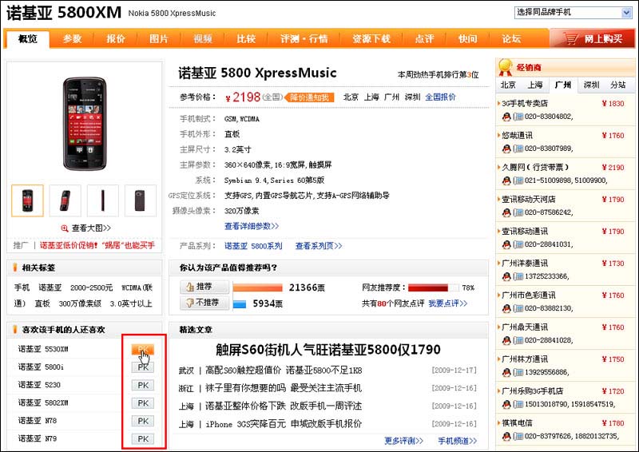This screenshot has height=452, width=639.
Task: Click the red 网友推荐度 78% bar
Action: (x=428, y=287)
